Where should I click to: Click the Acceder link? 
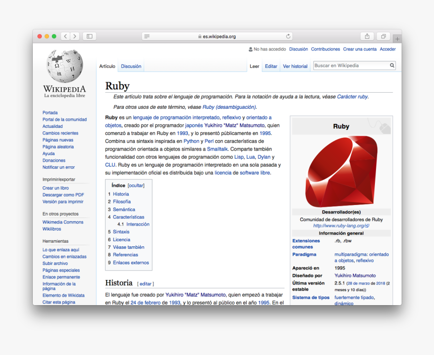click(388, 49)
